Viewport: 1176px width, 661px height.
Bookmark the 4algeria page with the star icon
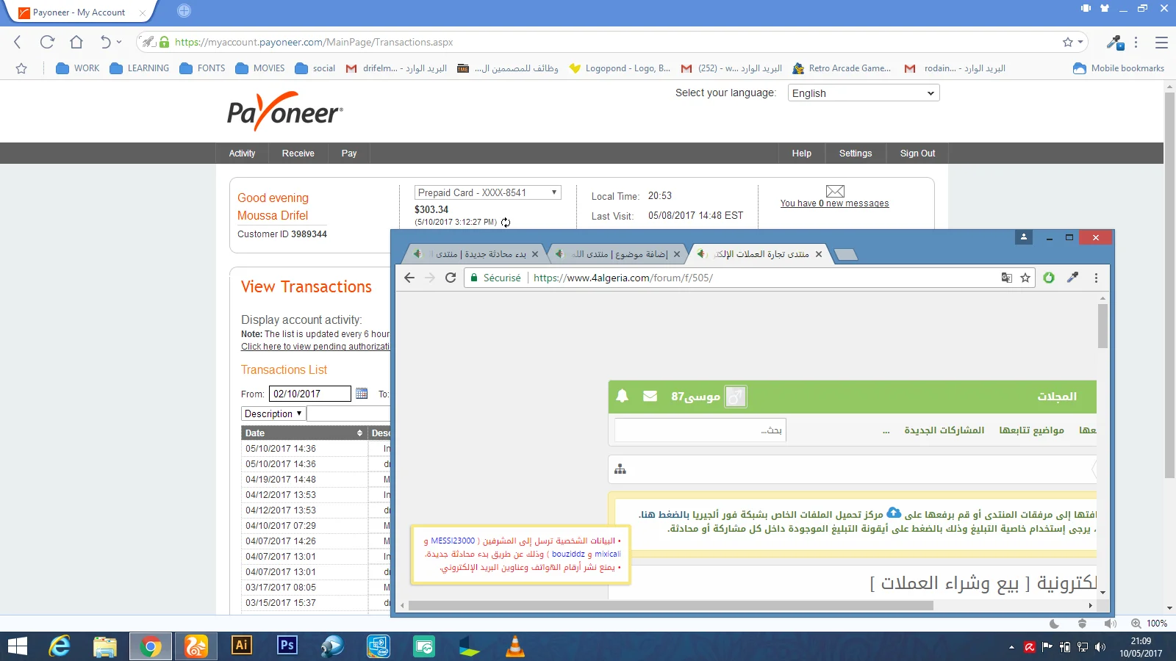(1025, 278)
